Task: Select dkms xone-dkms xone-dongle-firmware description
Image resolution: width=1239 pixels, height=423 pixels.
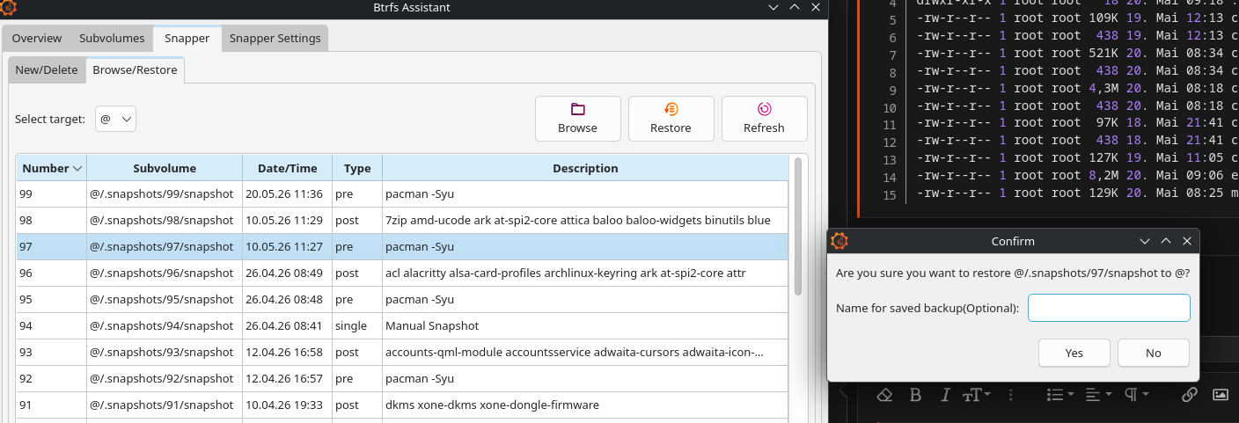Action: [585, 405]
